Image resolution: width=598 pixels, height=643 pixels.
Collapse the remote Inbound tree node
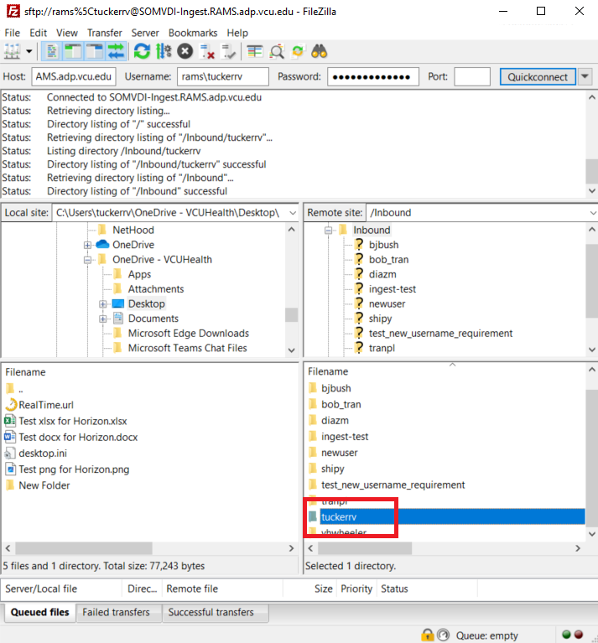pos(328,230)
